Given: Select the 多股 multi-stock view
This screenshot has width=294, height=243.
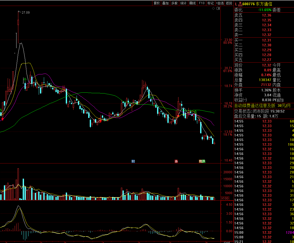Looking at the screenshot, I should [x=174, y=3].
